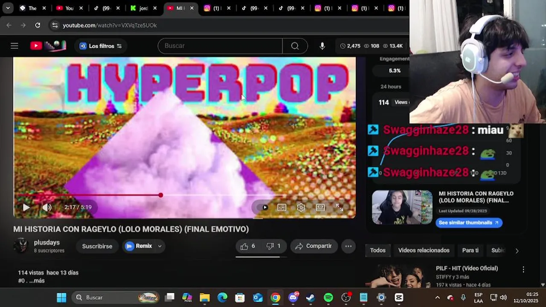Dislike the video with thumbs-down
Image resolution: width=546 pixels, height=307 pixels.
point(273,246)
